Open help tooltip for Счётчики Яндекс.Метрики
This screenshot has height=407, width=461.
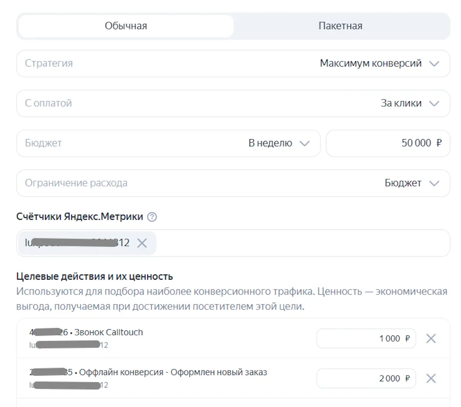152,217
